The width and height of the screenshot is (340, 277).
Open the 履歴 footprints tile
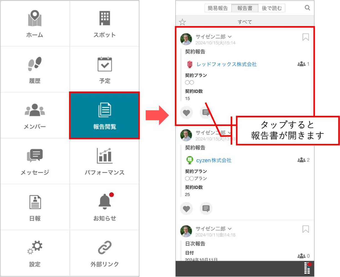(x=35, y=69)
